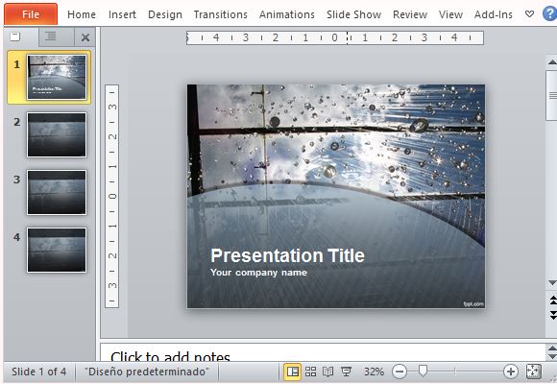
Task: Select slide 1 thumbnail
Action: [57, 77]
